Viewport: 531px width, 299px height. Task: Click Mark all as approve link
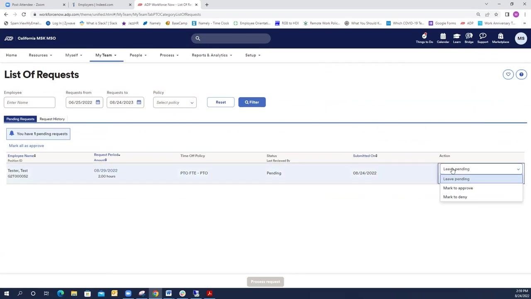click(x=27, y=146)
